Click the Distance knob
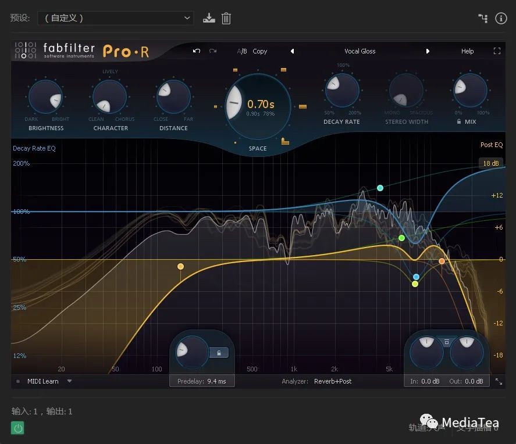 (x=173, y=96)
